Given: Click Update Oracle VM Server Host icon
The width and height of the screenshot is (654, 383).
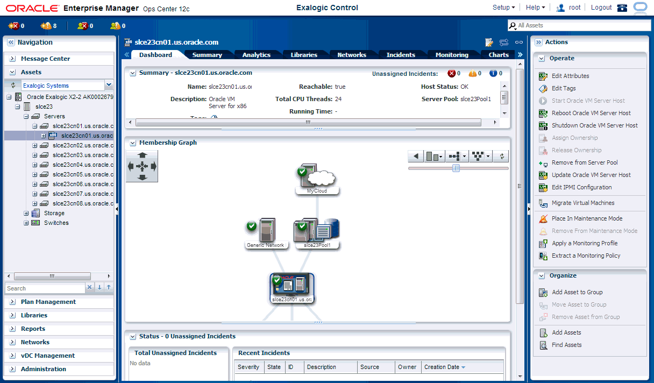Looking at the screenshot, I should click(x=543, y=175).
